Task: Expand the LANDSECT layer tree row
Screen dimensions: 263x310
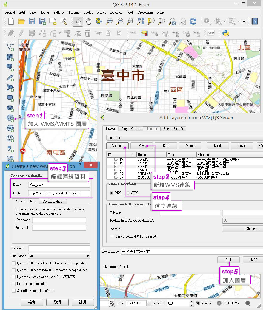Action: click(x=116, y=170)
